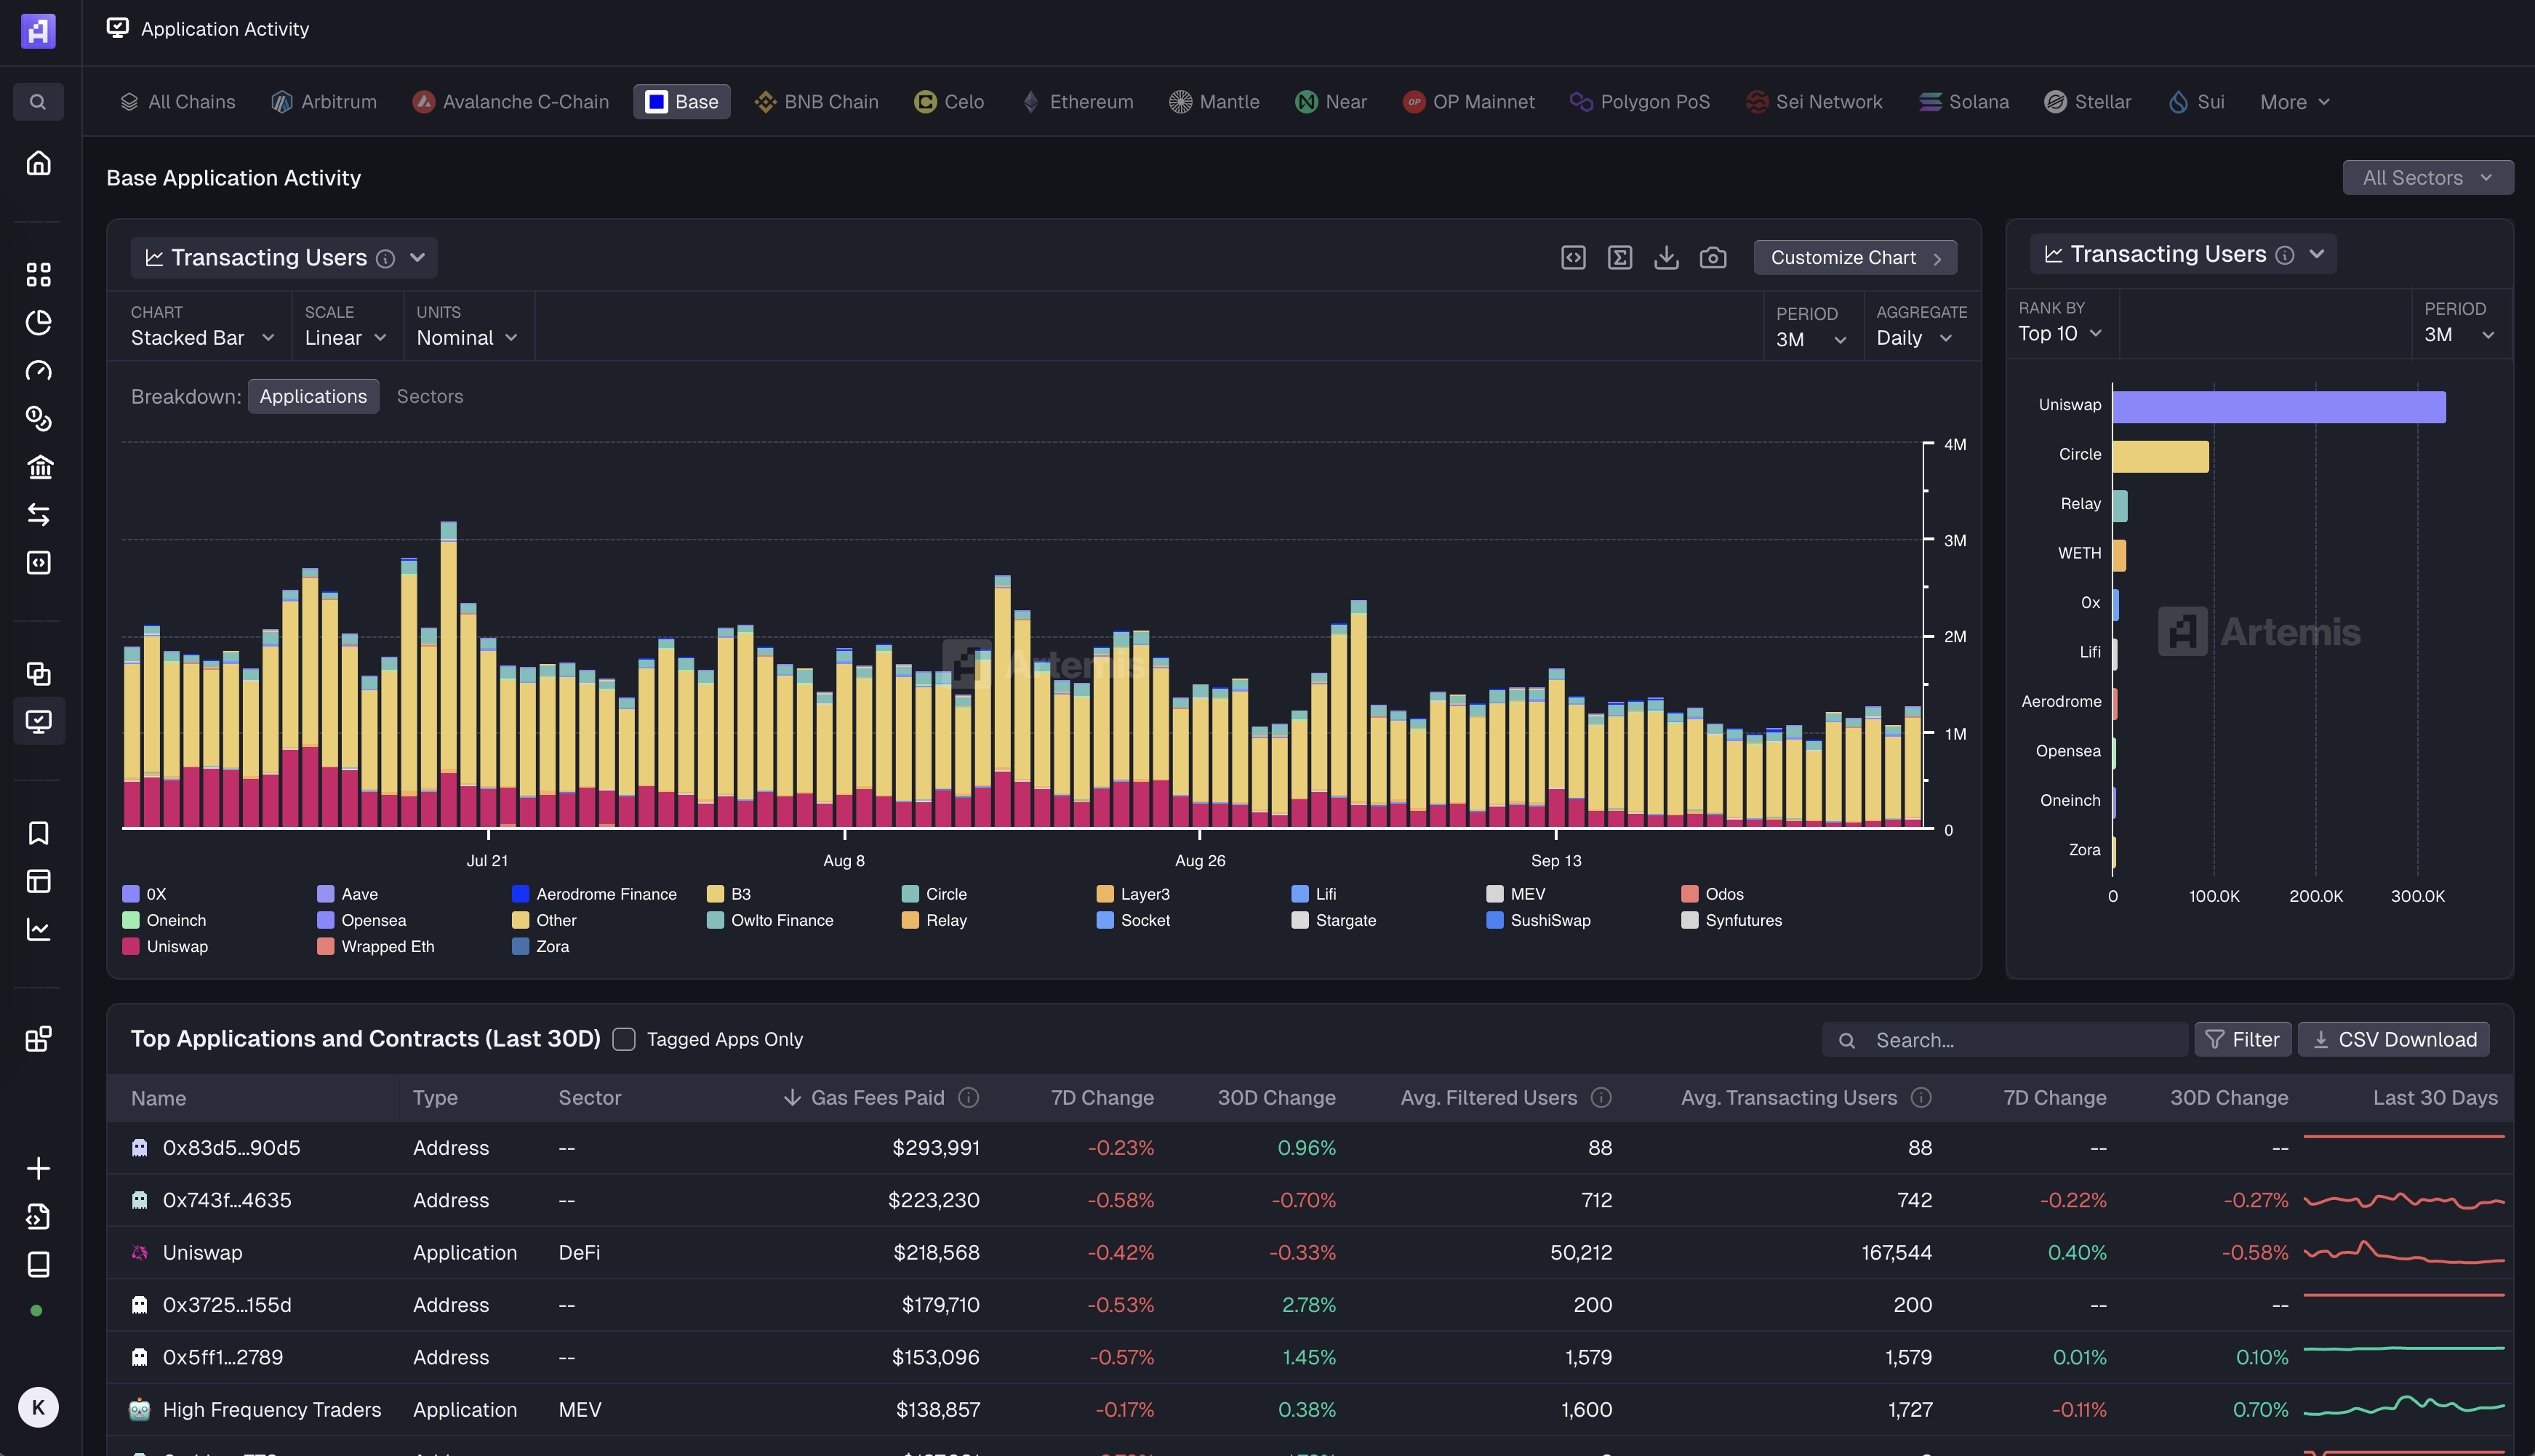Image resolution: width=2535 pixels, height=1456 pixels.
Task: Click the plus icon in sidebar
Action: [x=38, y=1168]
